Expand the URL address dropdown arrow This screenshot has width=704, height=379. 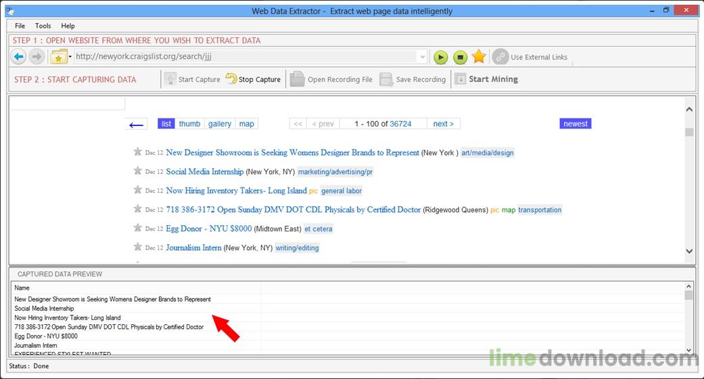click(422, 57)
